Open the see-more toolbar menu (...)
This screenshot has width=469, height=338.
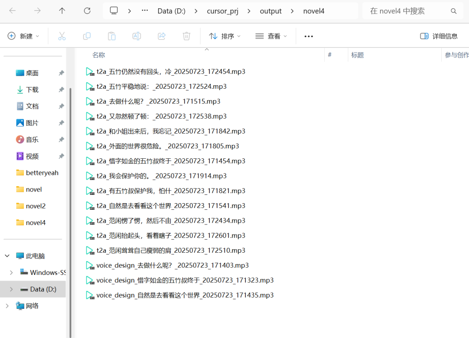[x=308, y=36]
